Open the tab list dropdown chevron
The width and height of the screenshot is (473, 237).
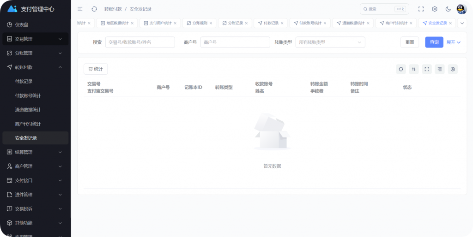[462, 23]
